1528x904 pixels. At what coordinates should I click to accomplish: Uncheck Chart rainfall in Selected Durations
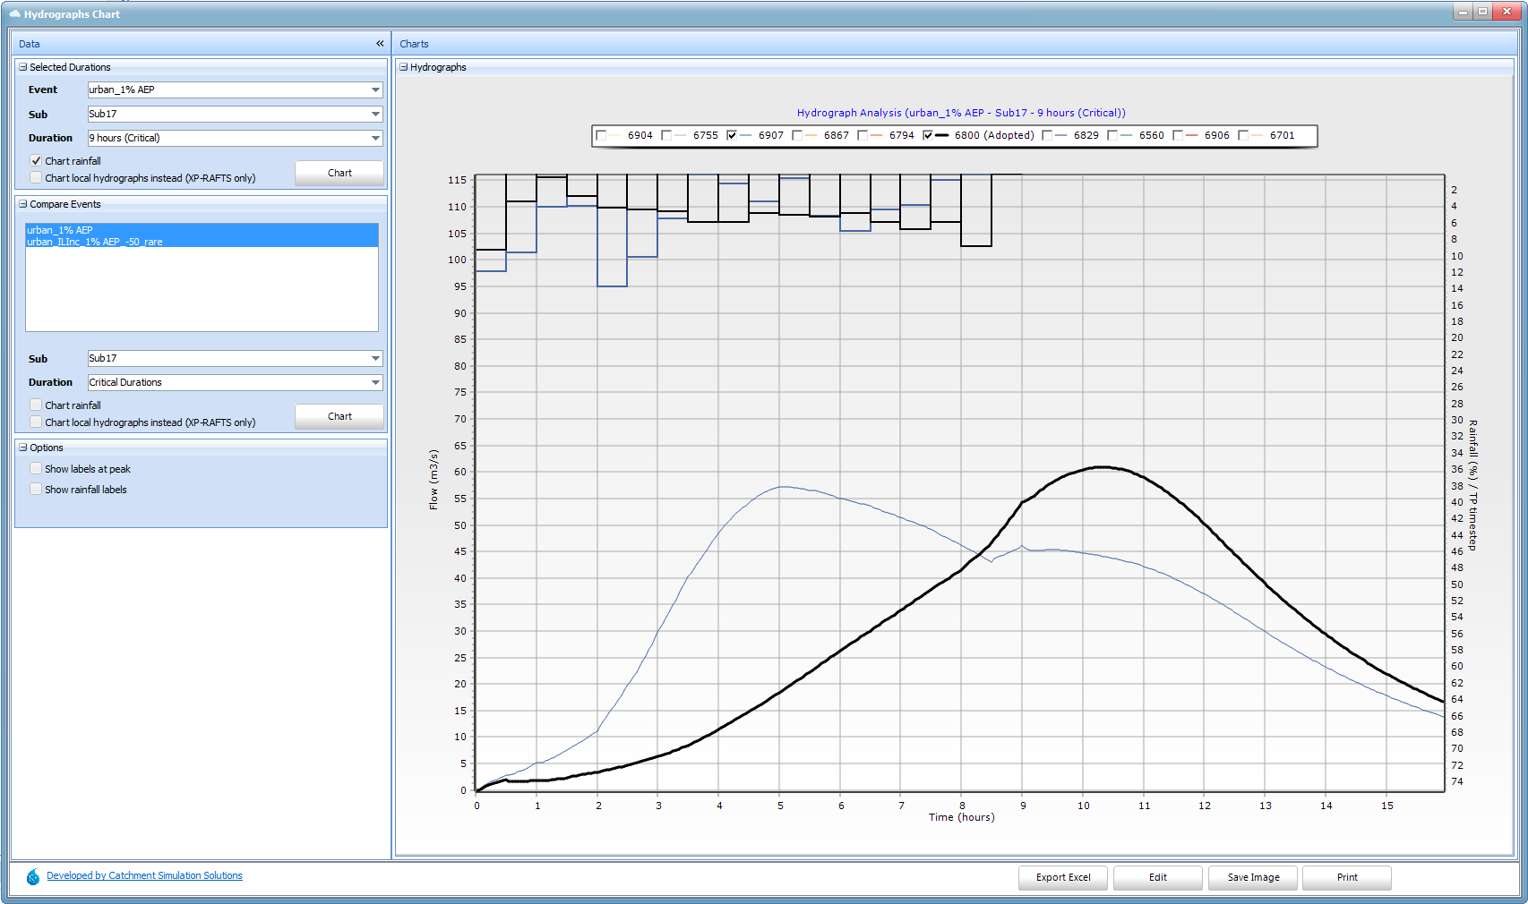click(x=36, y=161)
